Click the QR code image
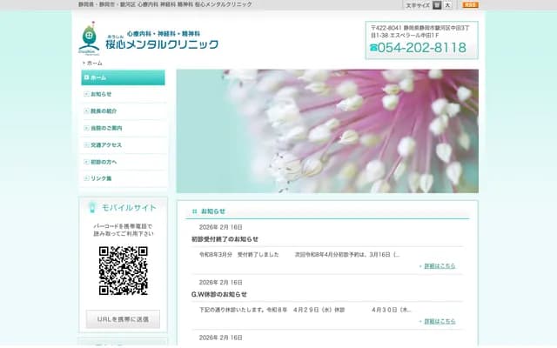Screen dimensions: 557x348 coord(123,271)
